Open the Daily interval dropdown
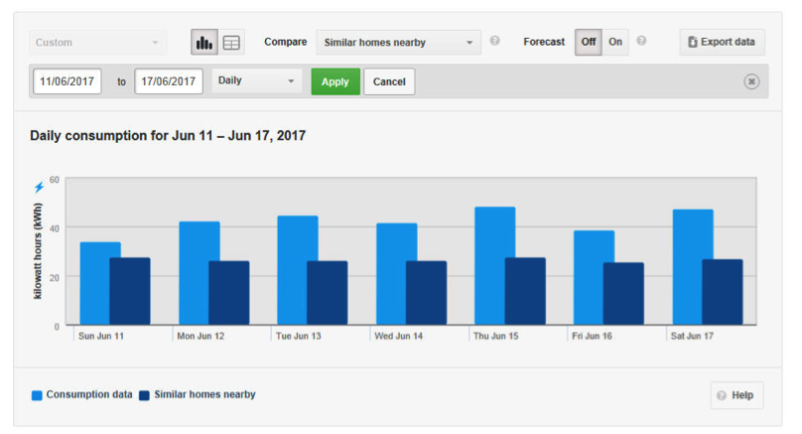 point(256,80)
